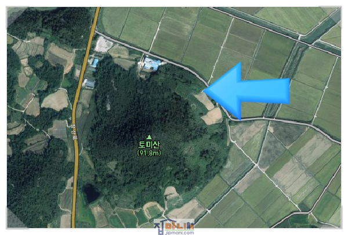Select the yellow main road at the top
348x235 pixels.
(x=96, y=17)
